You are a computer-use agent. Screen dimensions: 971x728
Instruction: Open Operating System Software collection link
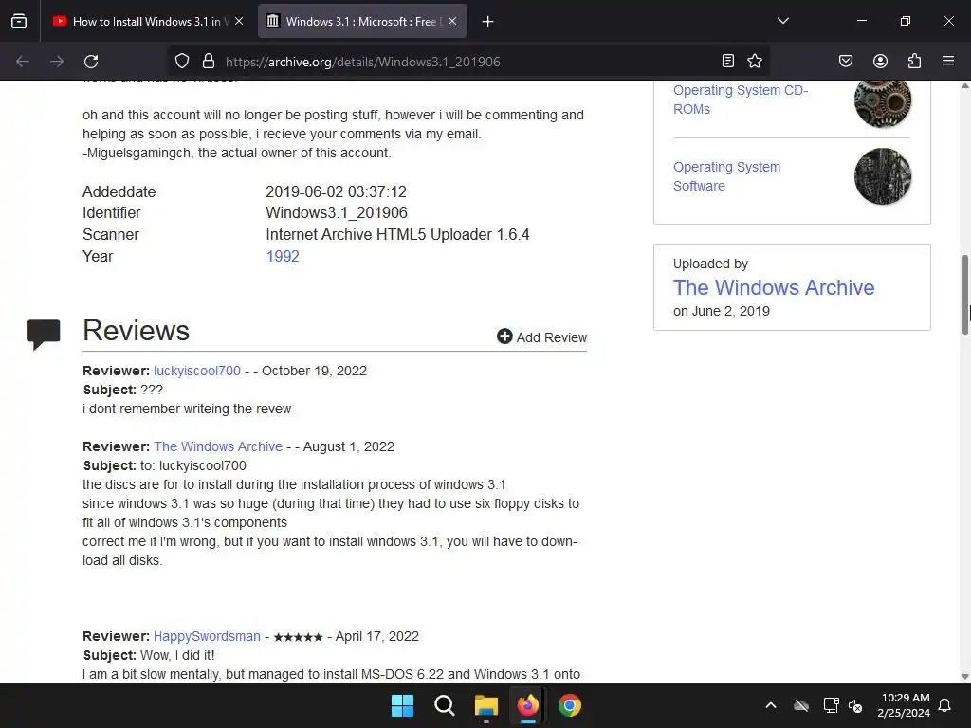727,176
